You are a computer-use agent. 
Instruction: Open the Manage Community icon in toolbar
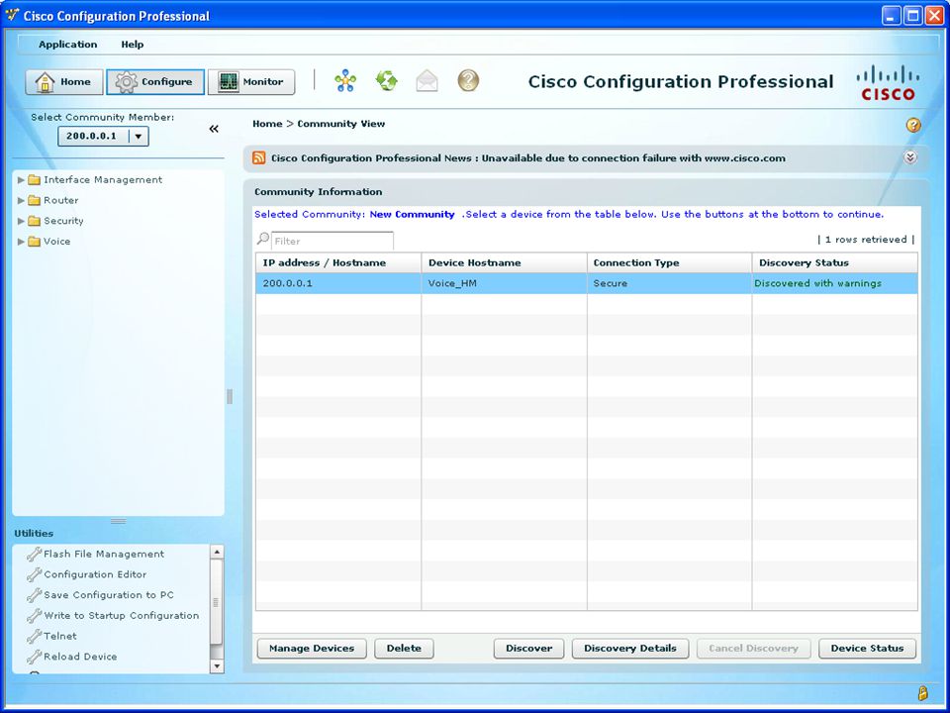[345, 80]
